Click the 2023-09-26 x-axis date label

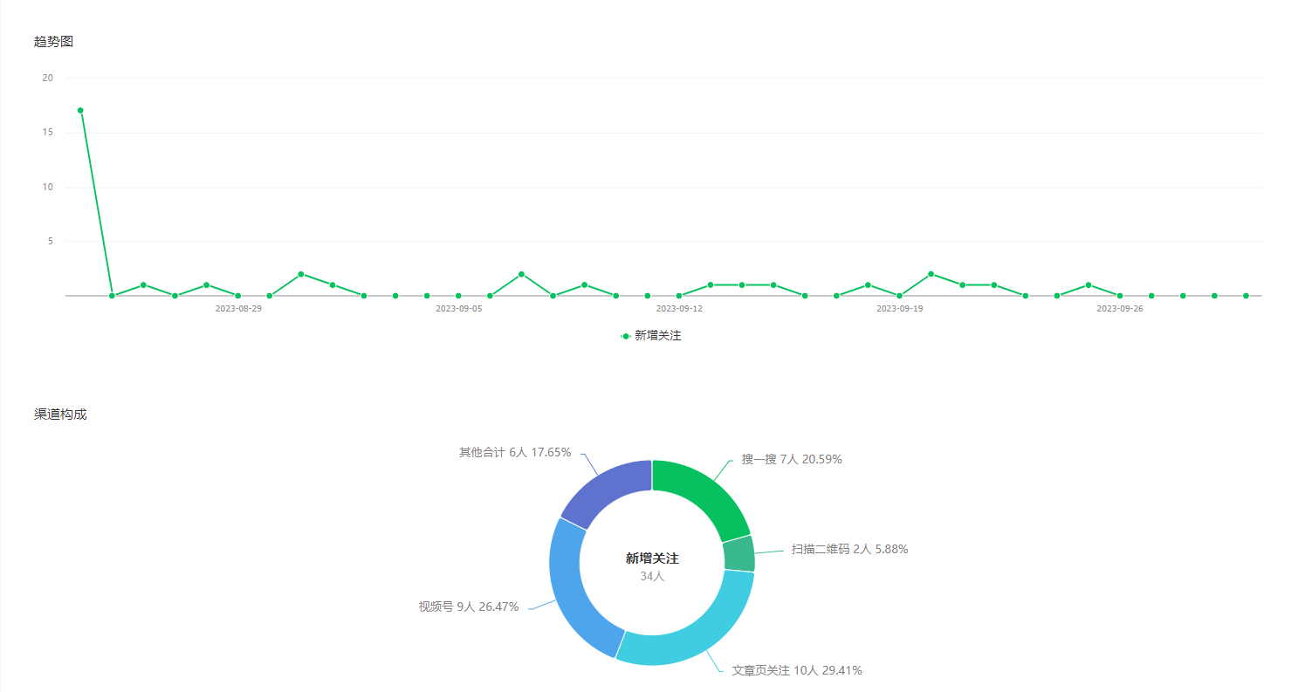[x=1119, y=309]
